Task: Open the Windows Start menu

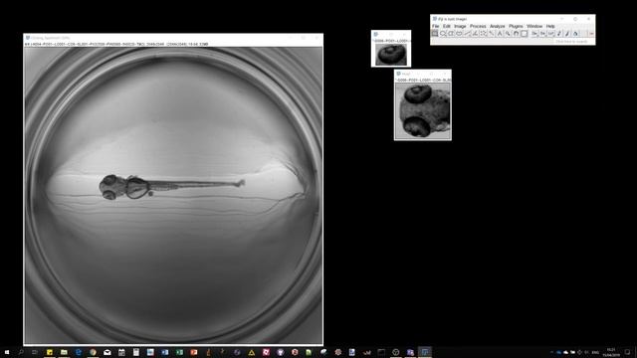Action: click(x=7, y=352)
